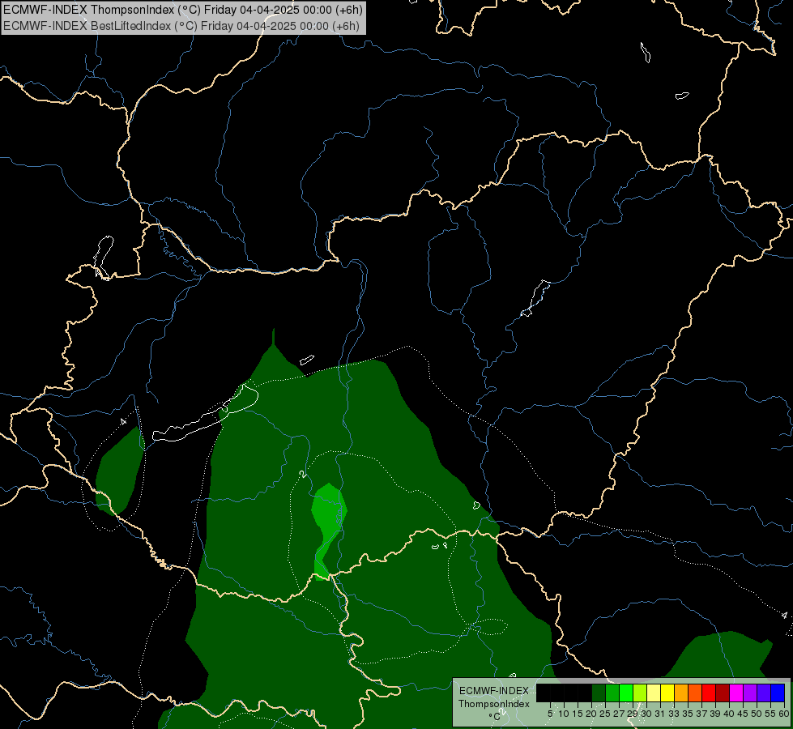Image resolution: width=793 pixels, height=729 pixels.
Task: Choose the orange-red 35-37 legend swatch
Action: pyautogui.click(x=695, y=693)
